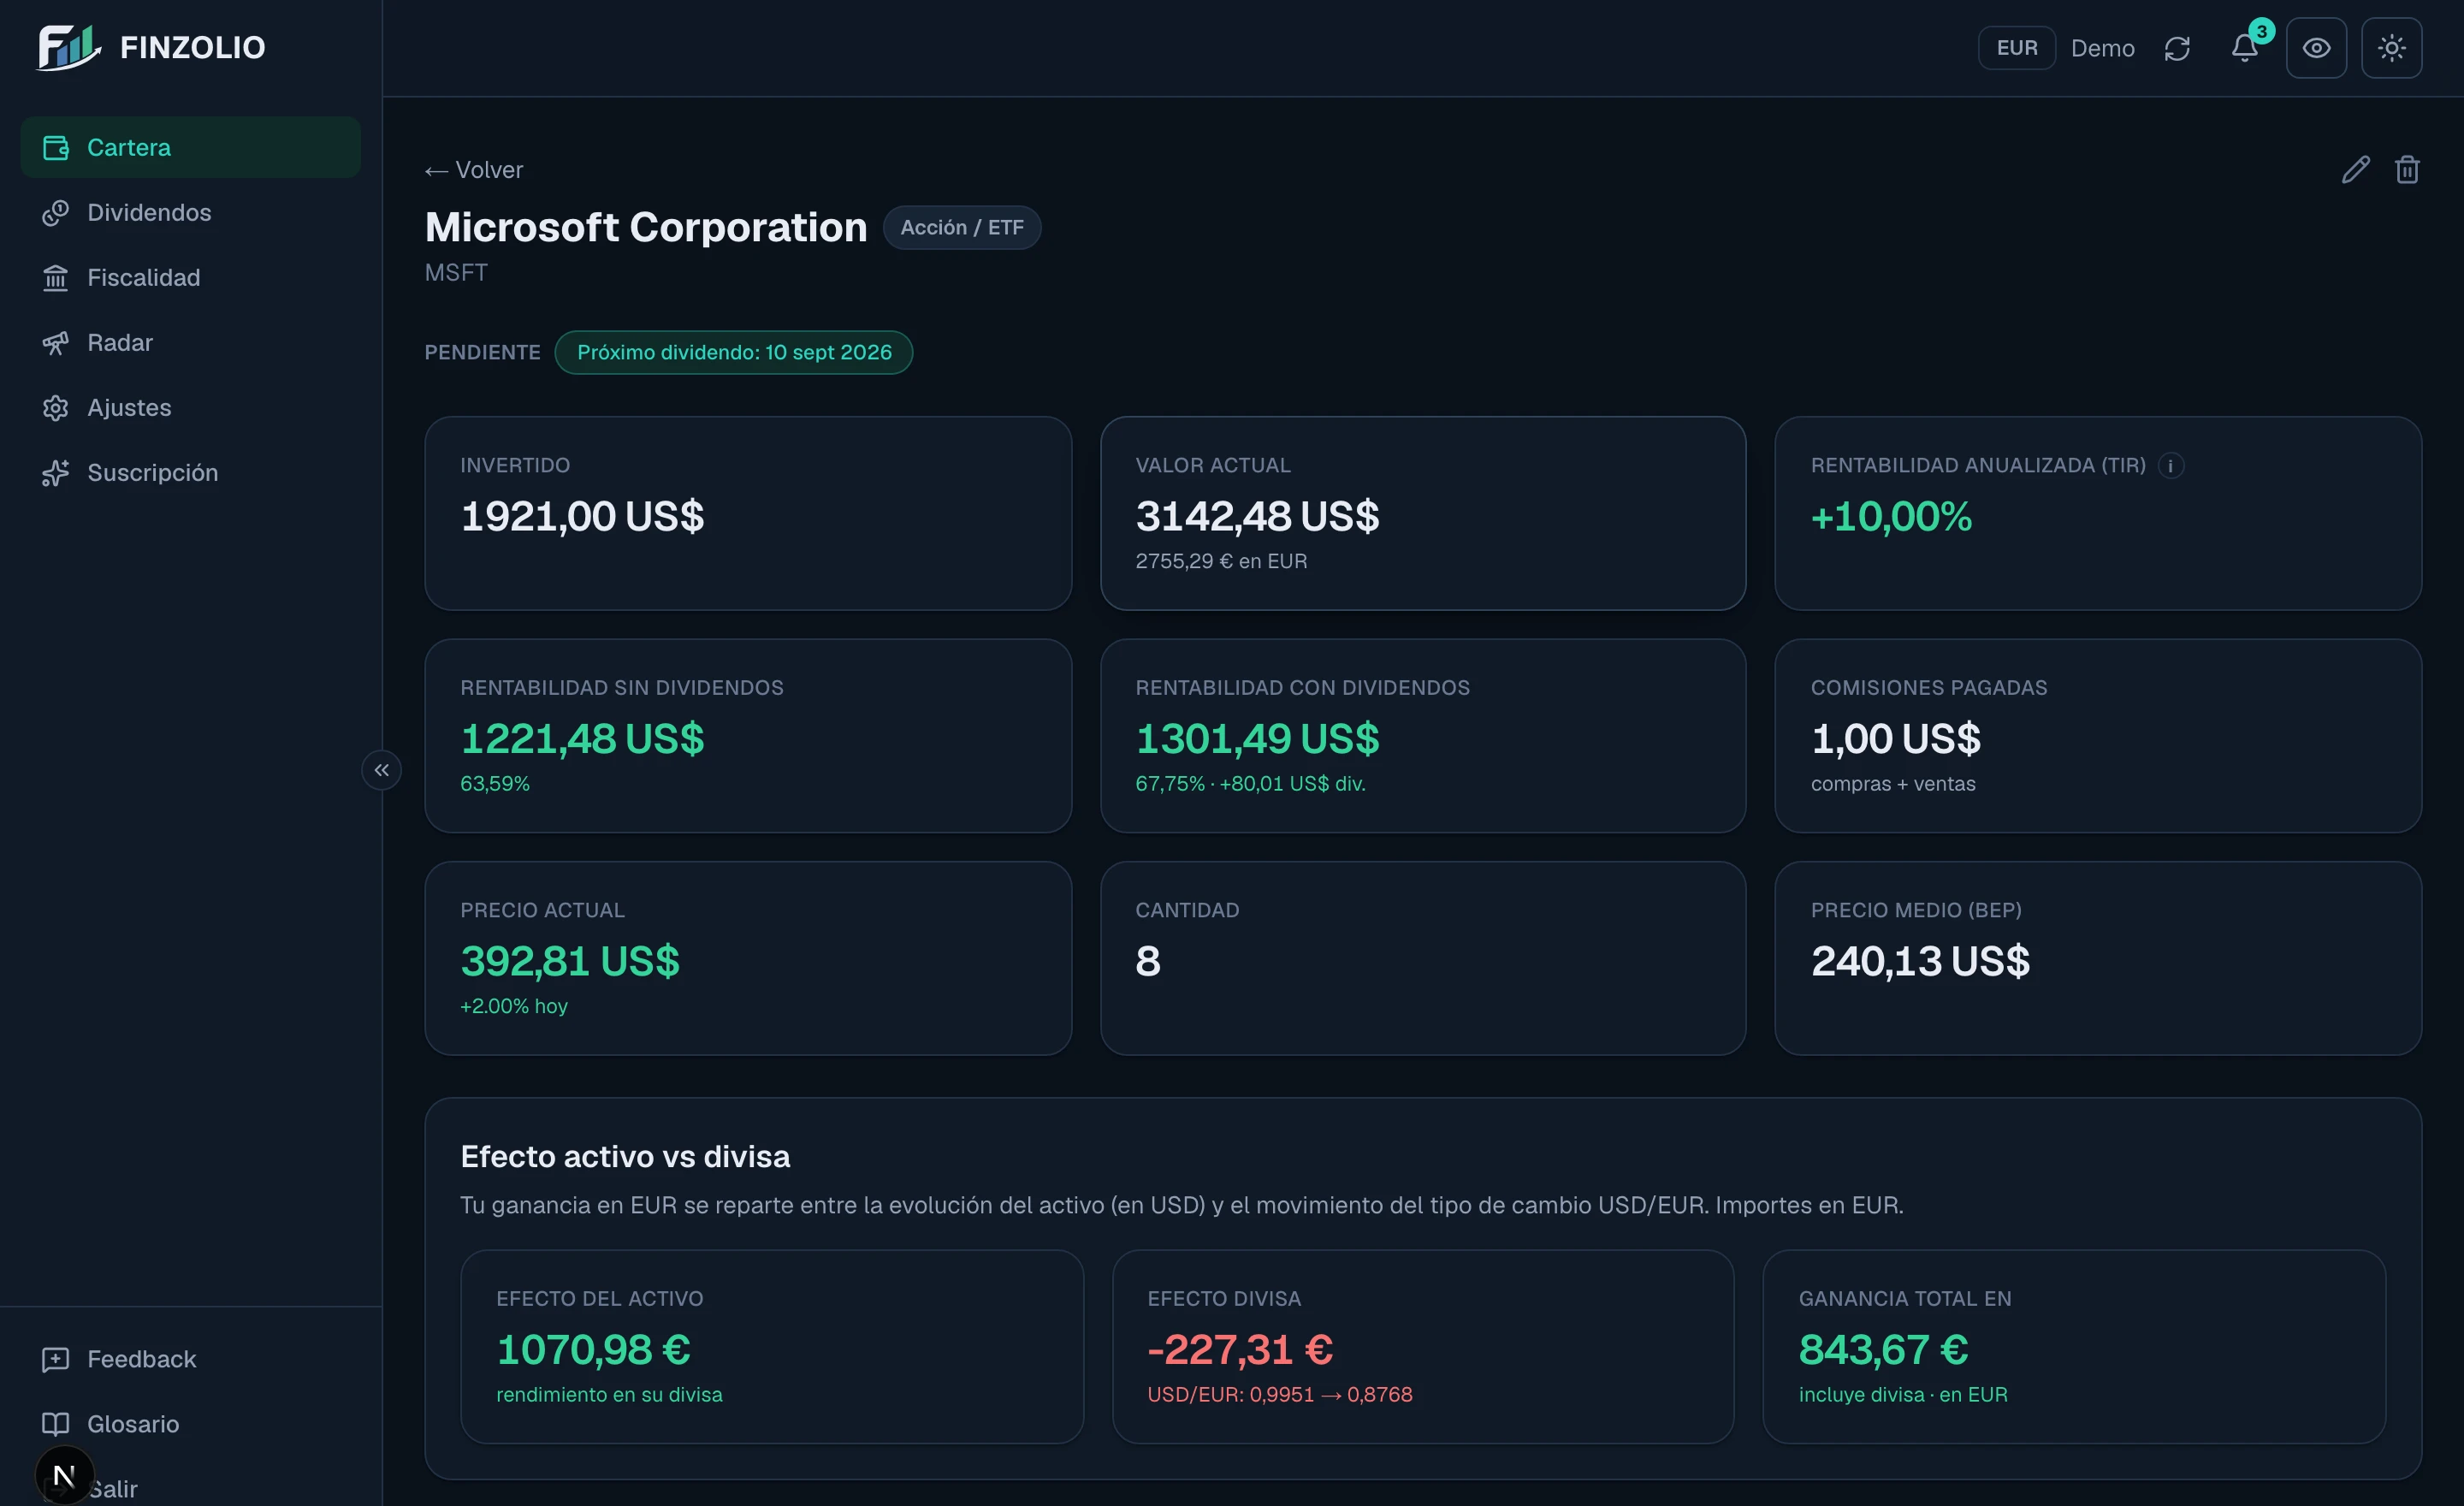This screenshot has width=2464, height=1506.
Task: Click the Cartera wallet icon
Action: 56,147
